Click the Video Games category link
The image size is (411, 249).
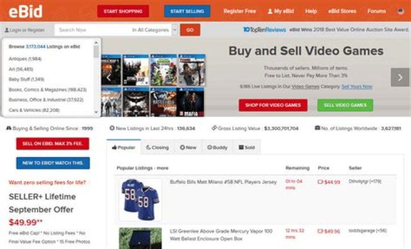[305, 86]
